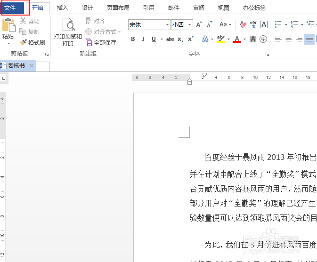
Task: Select the 开始 ribbon tab
Action: [x=38, y=8]
